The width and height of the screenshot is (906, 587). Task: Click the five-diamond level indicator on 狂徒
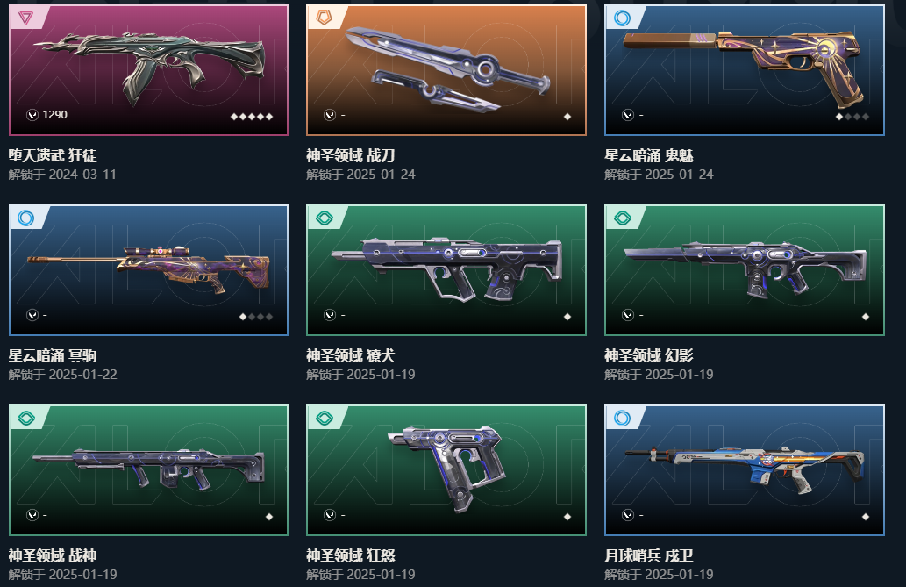point(252,116)
